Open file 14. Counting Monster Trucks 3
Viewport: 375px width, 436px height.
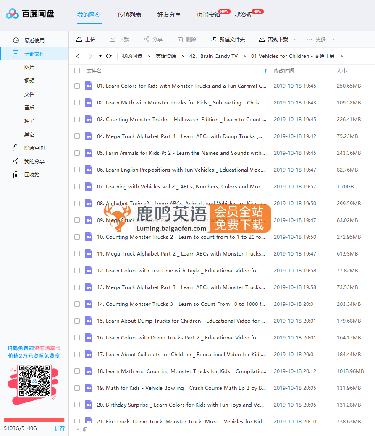click(181, 304)
